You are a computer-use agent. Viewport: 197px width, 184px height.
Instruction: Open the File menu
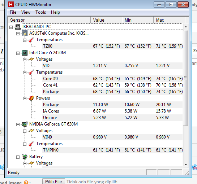point(13,12)
